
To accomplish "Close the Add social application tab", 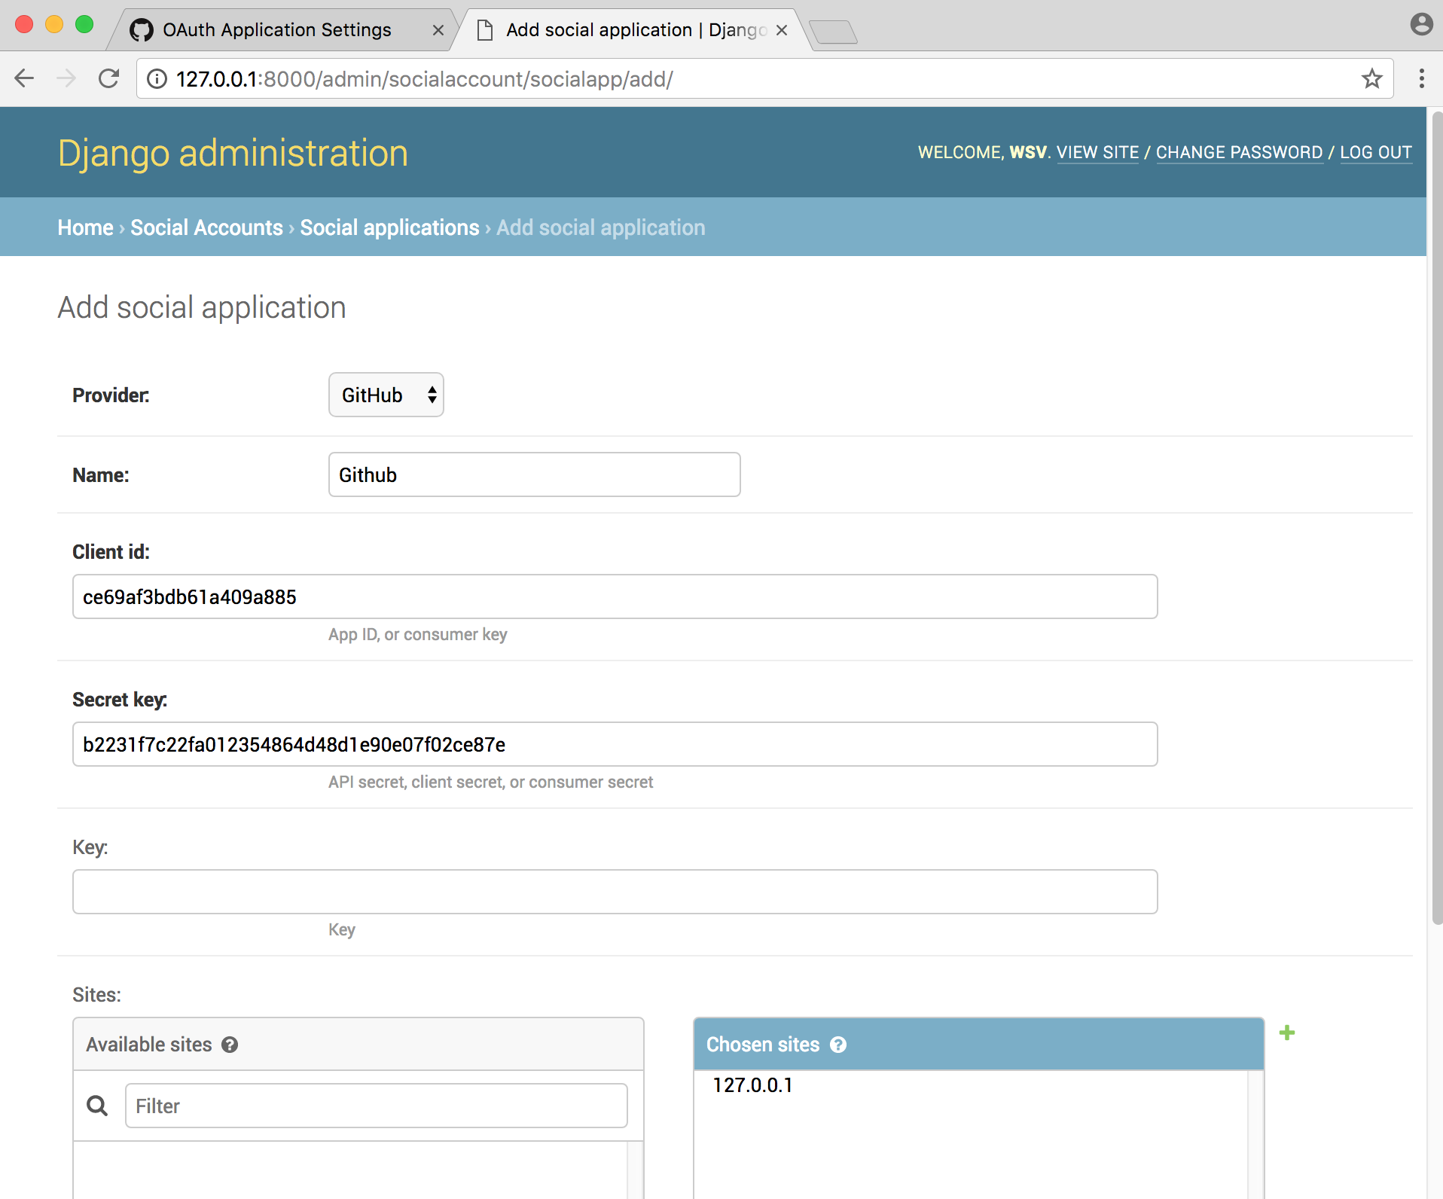I will pos(782,30).
